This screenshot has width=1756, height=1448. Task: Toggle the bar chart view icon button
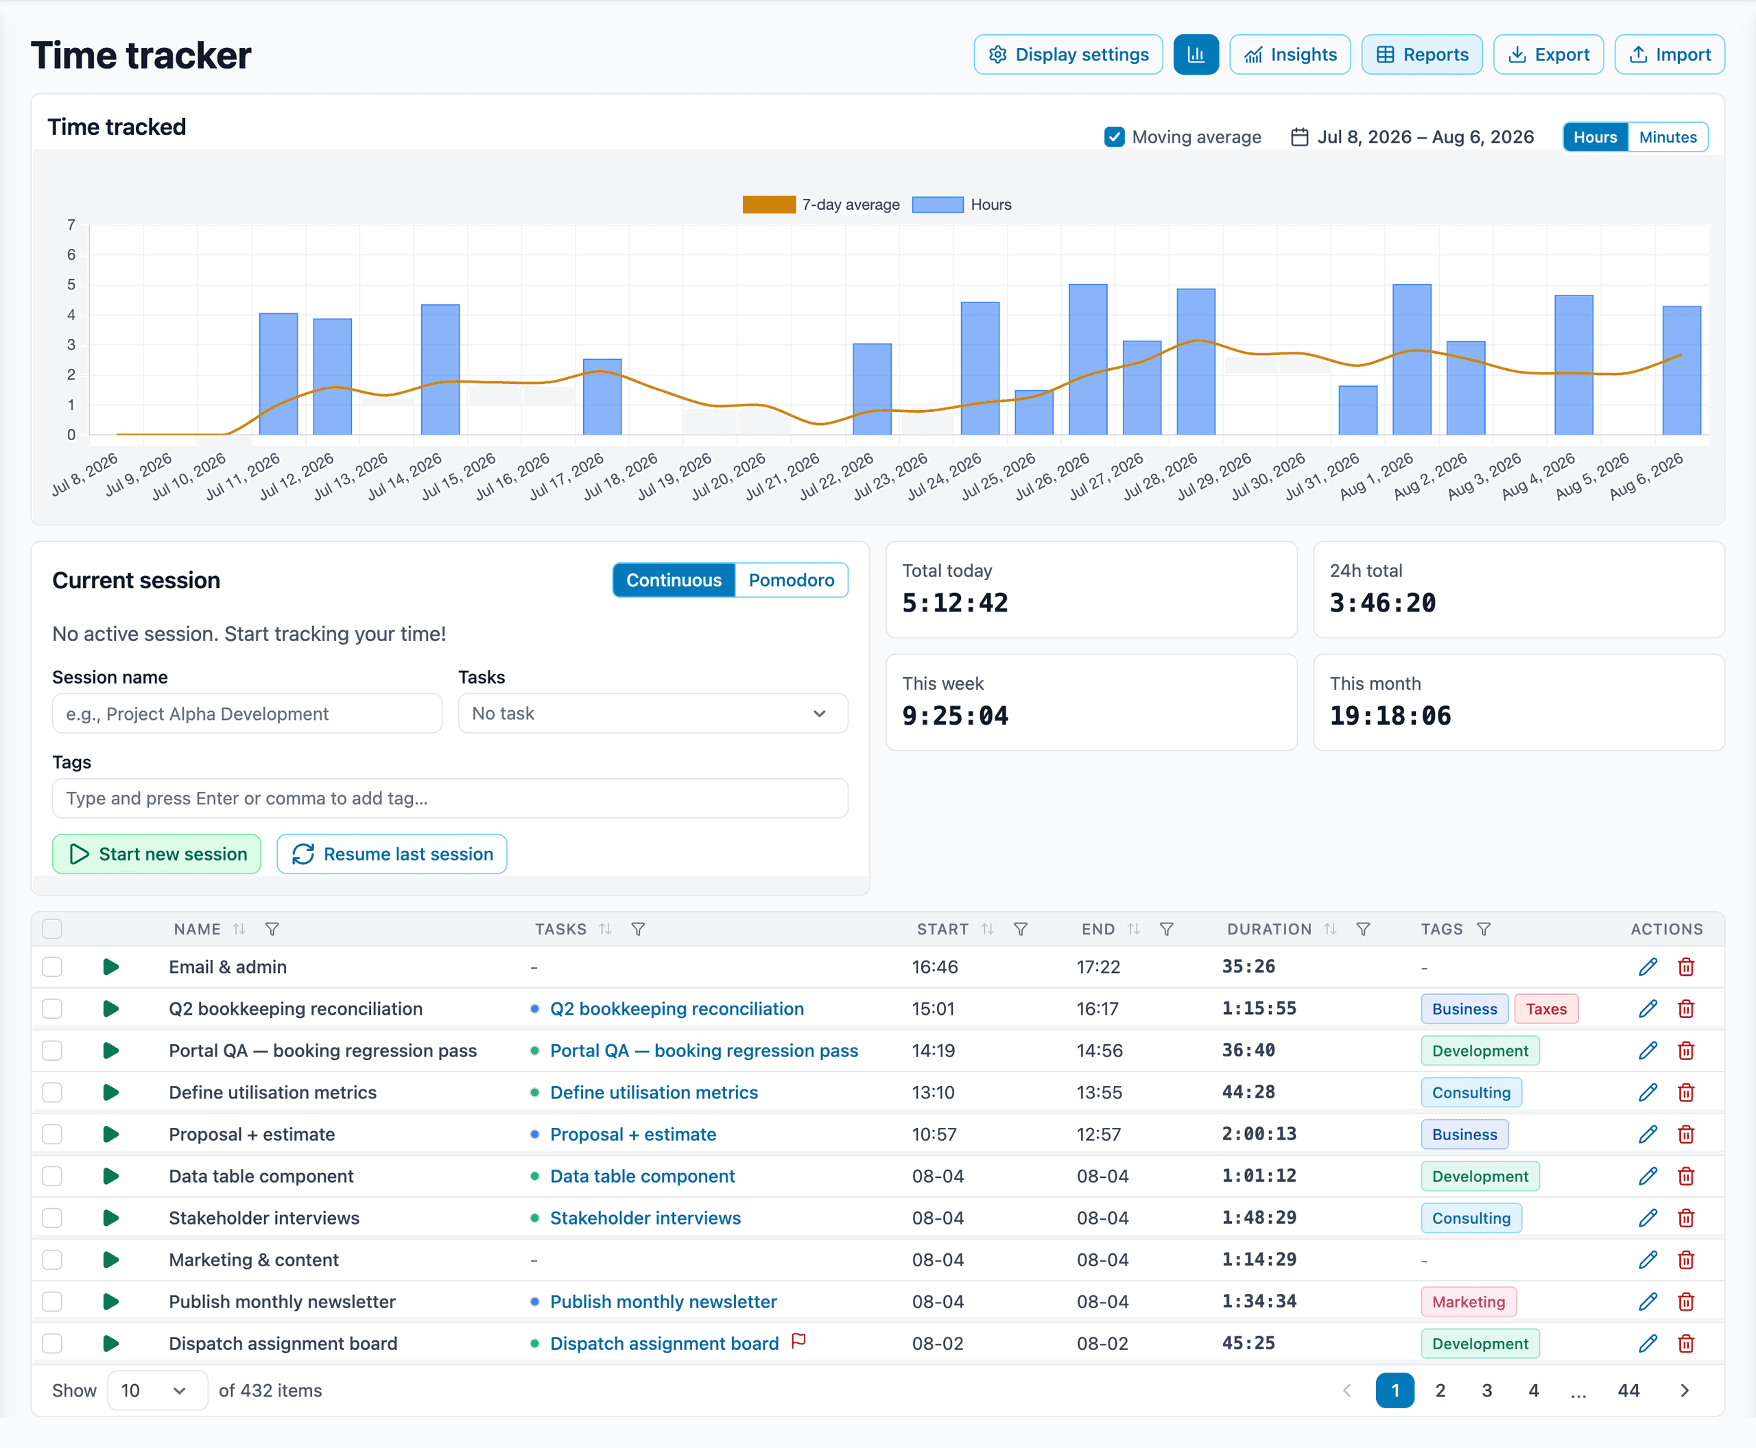pos(1195,54)
